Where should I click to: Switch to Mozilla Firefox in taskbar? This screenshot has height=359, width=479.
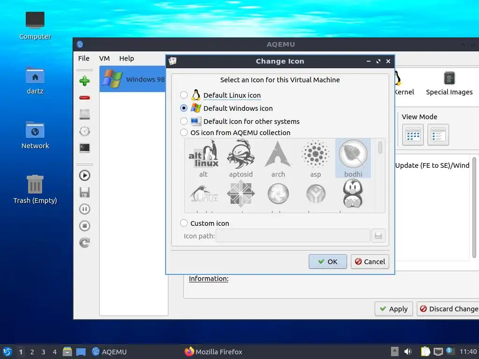coord(213,352)
